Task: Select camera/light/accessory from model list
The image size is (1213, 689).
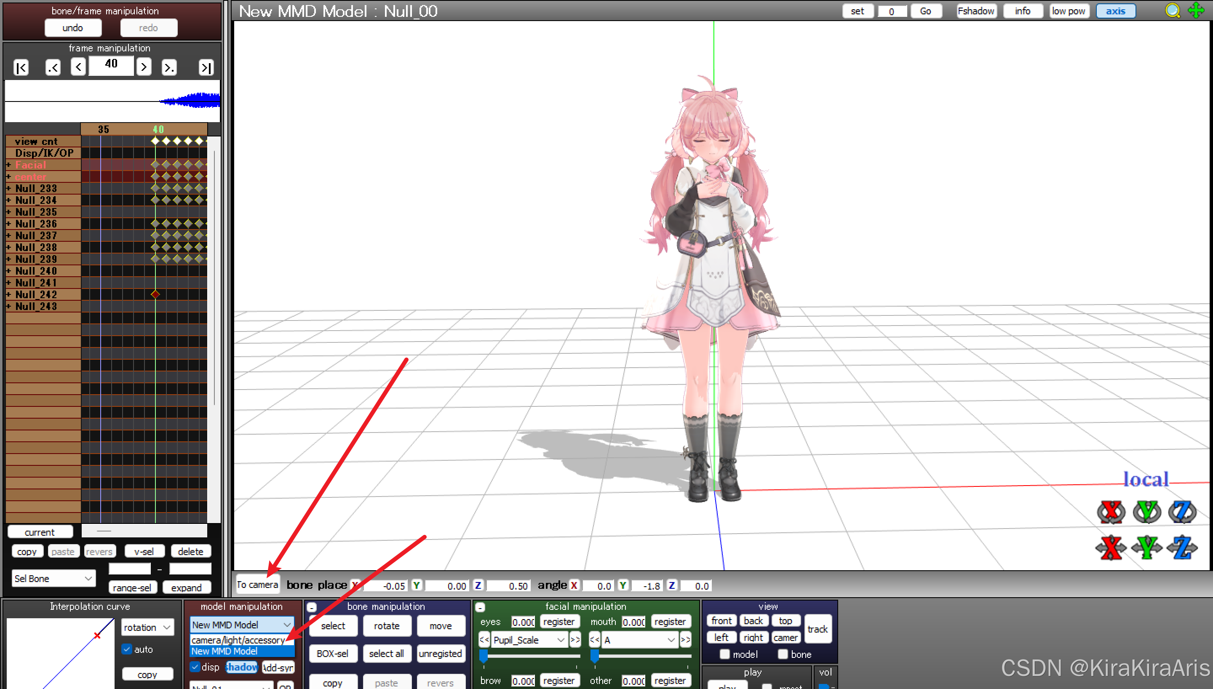Action: (238, 640)
